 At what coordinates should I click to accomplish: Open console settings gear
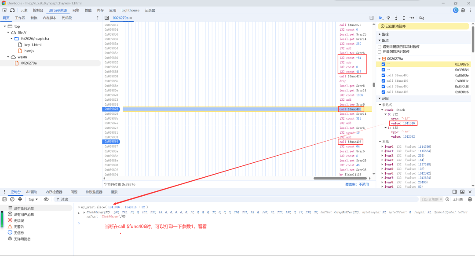point(470,199)
